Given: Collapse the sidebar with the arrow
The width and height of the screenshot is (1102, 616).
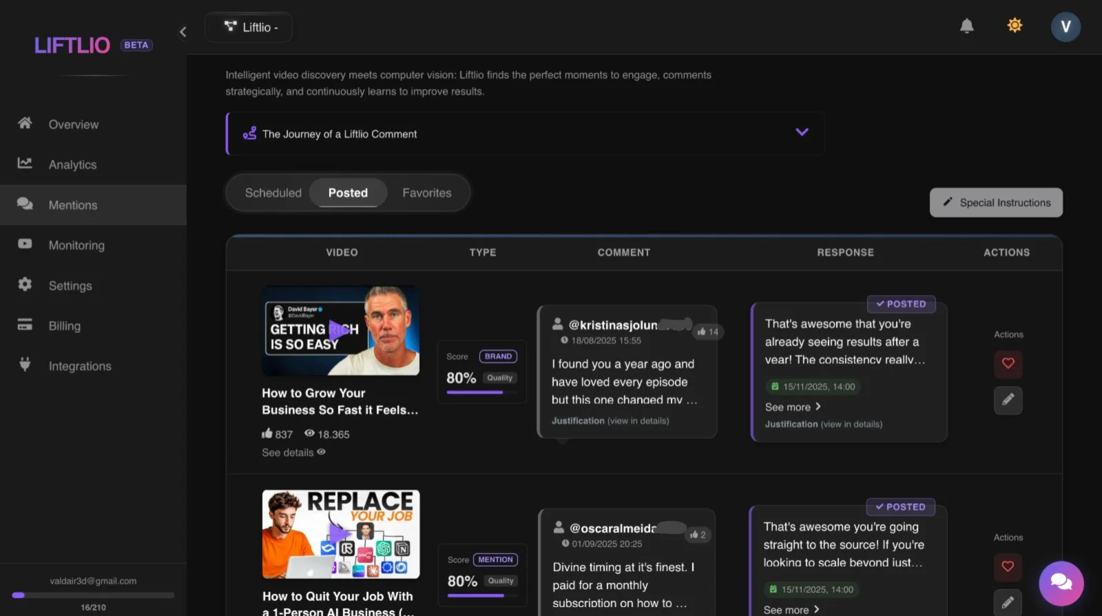Looking at the screenshot, I should 183,32.
